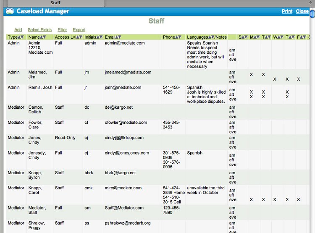
Task: Sort Initials column ascending with up arrow
Action: (x=98, y=37)
